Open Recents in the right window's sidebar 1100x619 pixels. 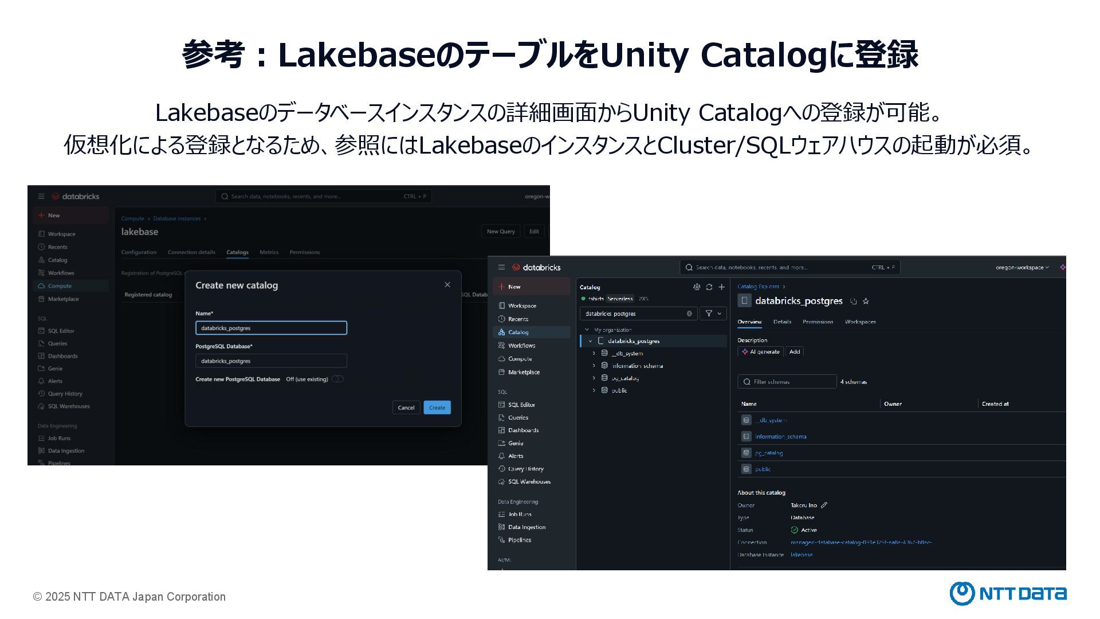531,319
